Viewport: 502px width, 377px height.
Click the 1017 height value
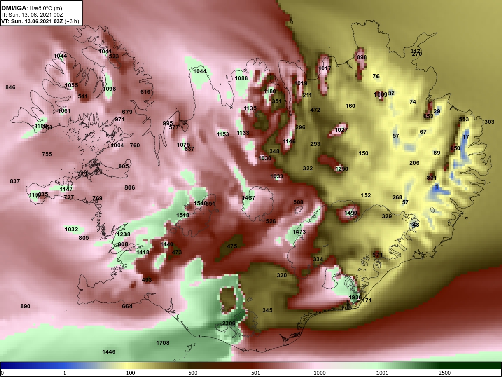pos(325,68)
